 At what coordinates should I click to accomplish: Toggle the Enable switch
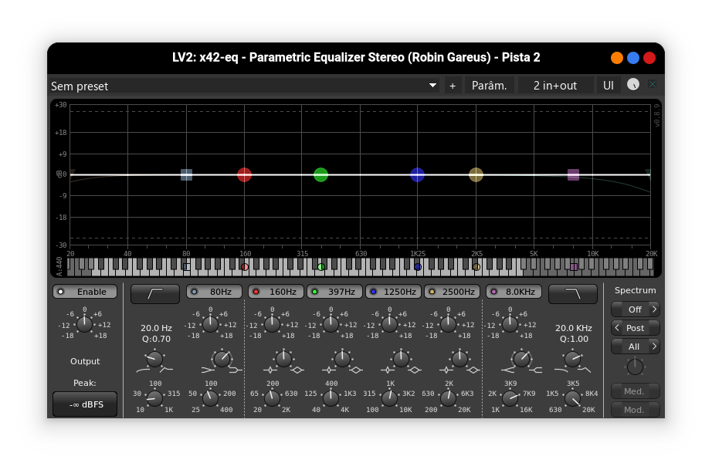click(x=84, y=291)
